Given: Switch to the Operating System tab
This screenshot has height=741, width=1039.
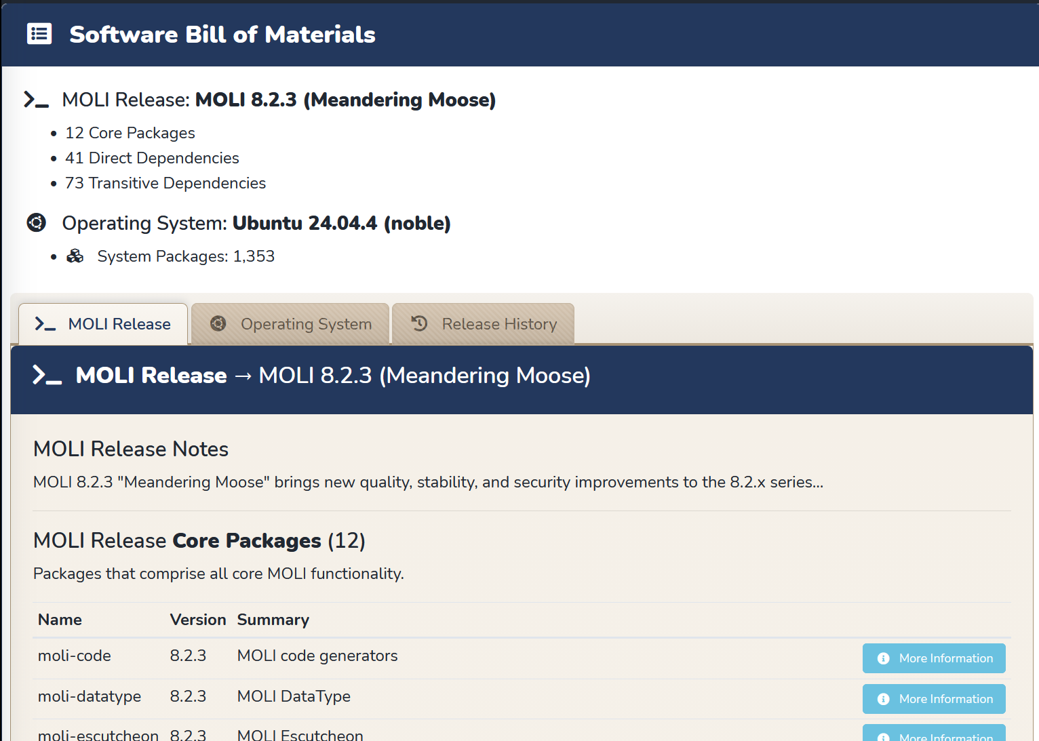Looking at the screenshot, I should coord(290,324).
